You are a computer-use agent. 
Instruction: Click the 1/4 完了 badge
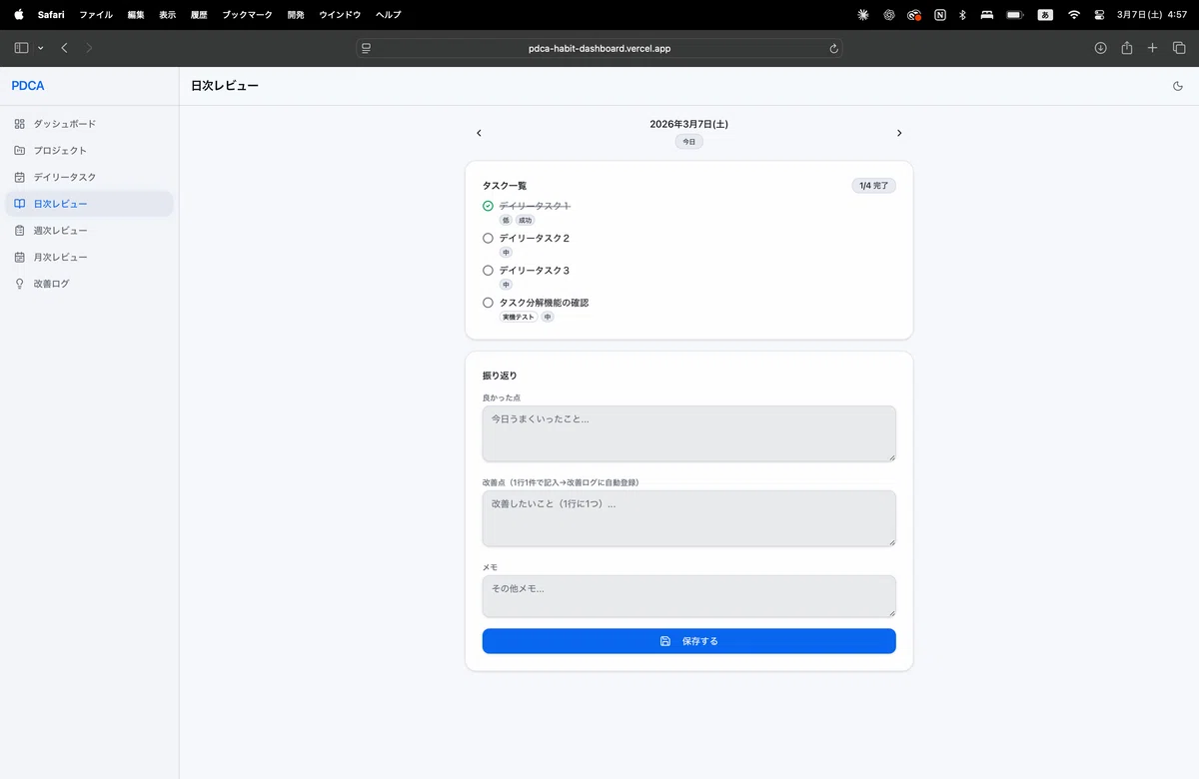click(873, 186)
